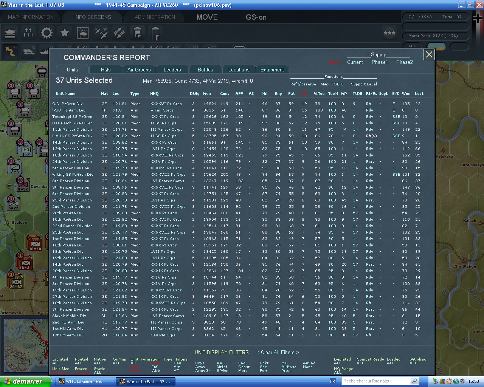Toggle the OnMap ALL filter

(x=116, y=363)
